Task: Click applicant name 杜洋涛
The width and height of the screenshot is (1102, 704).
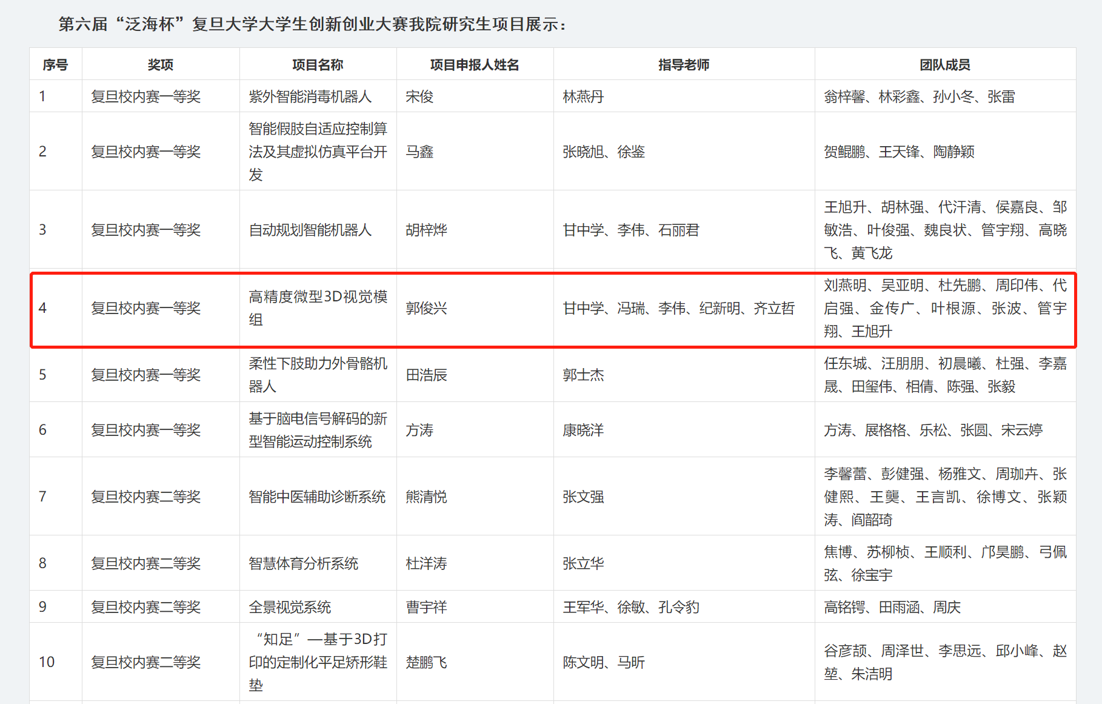Action: (x=426, y=563)
